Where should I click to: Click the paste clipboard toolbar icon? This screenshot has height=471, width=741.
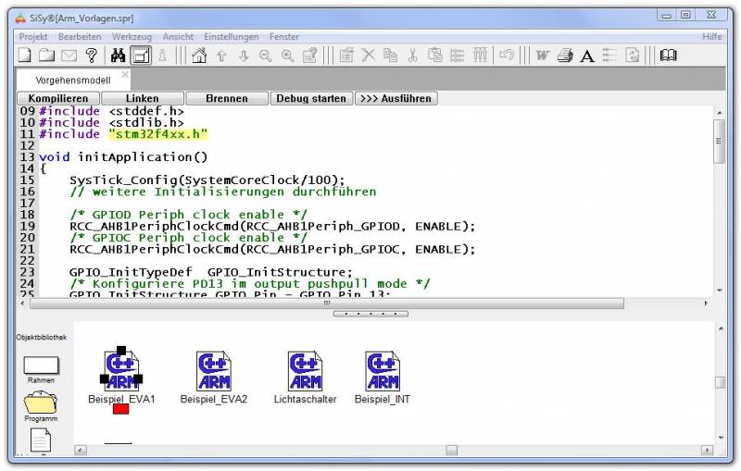pos(434,56)
